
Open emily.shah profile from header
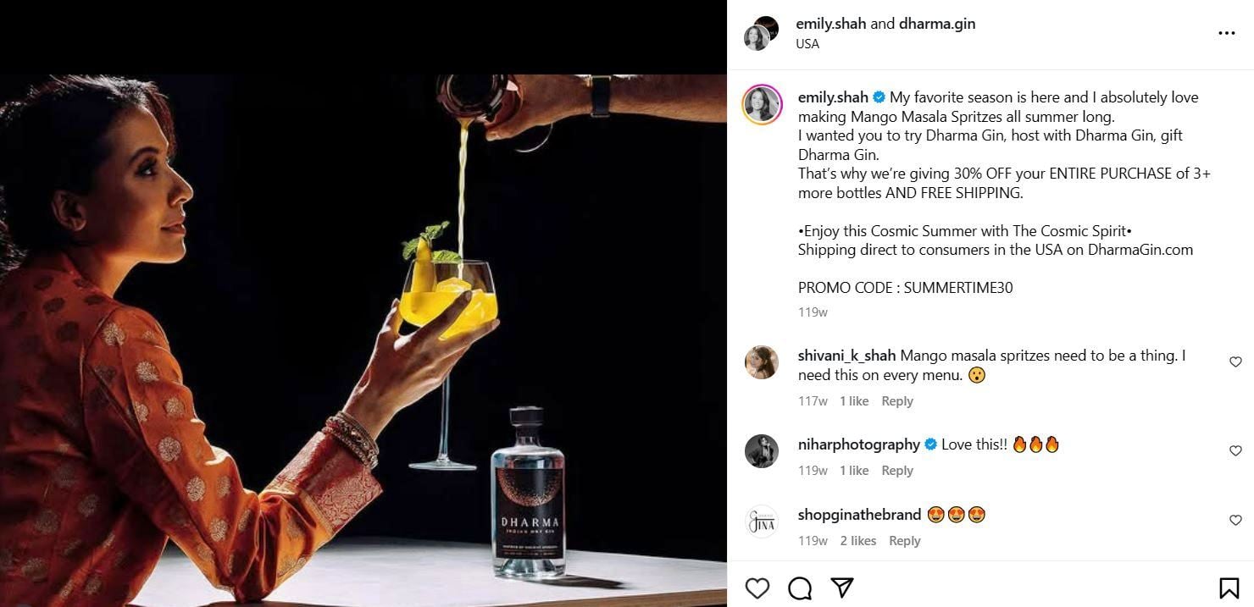point(830,24)
